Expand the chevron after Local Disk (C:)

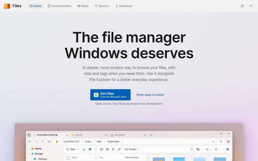pyautogui.click(x=82, y=141)
